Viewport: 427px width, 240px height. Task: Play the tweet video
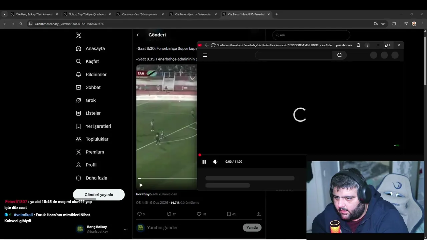coord(141,185)
